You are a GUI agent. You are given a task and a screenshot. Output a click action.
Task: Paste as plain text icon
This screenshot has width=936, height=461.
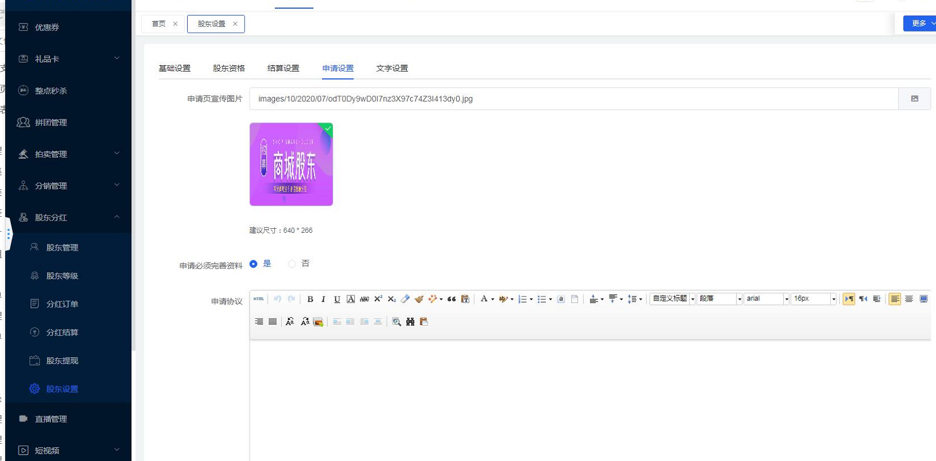[x=465, y=299]
